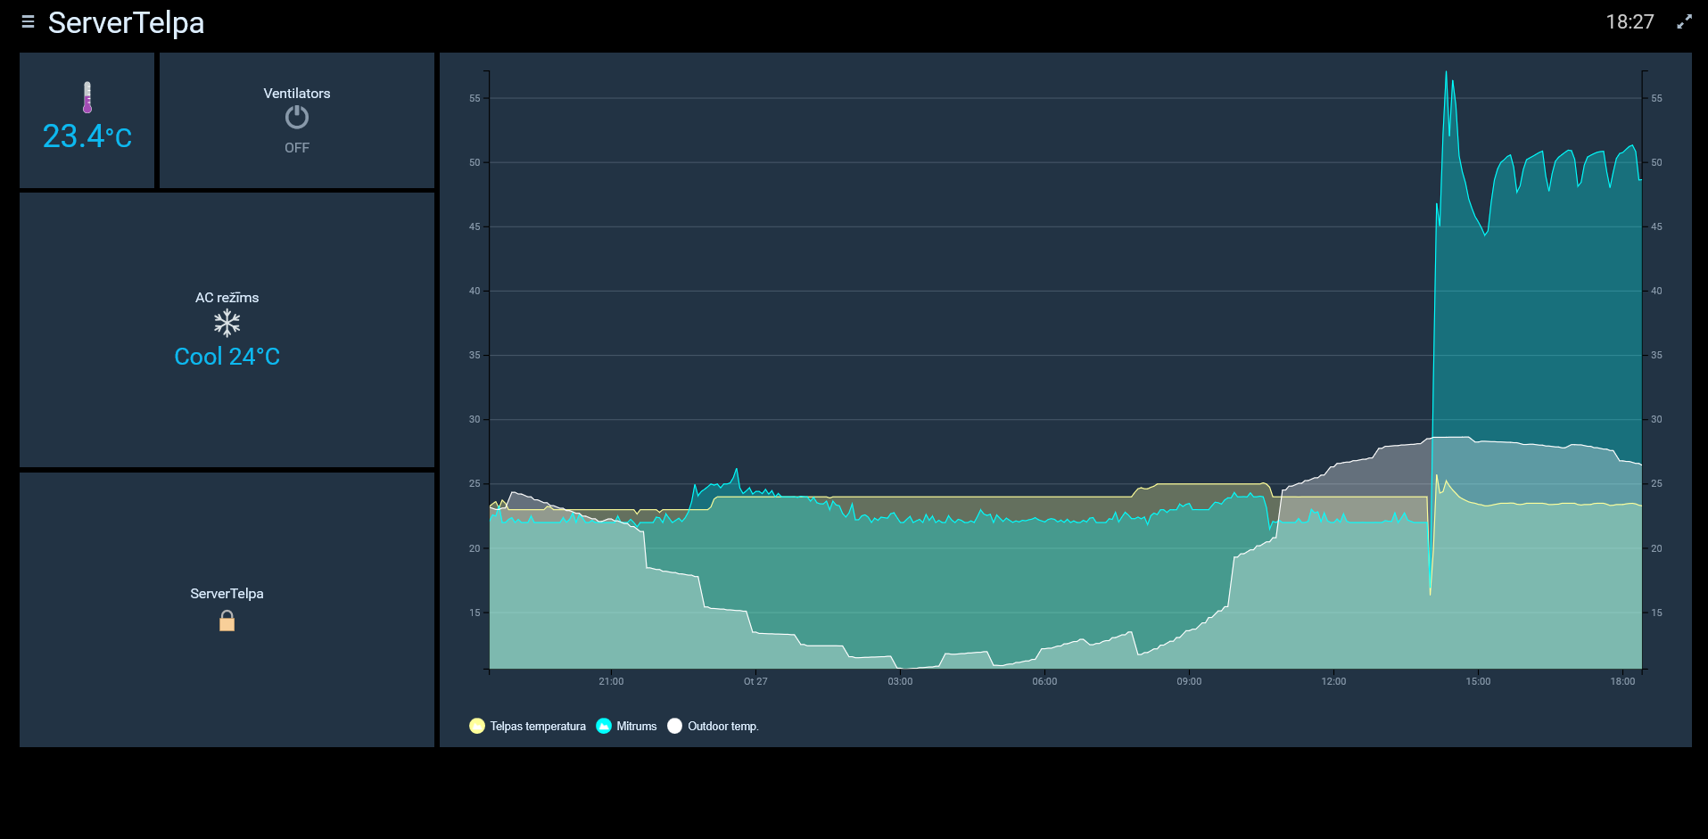Click the AC režīms tile label

point(227,298)
